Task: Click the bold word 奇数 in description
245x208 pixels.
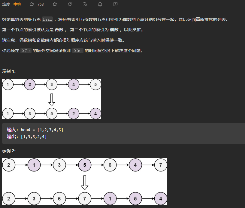Action: coord(59,30)
